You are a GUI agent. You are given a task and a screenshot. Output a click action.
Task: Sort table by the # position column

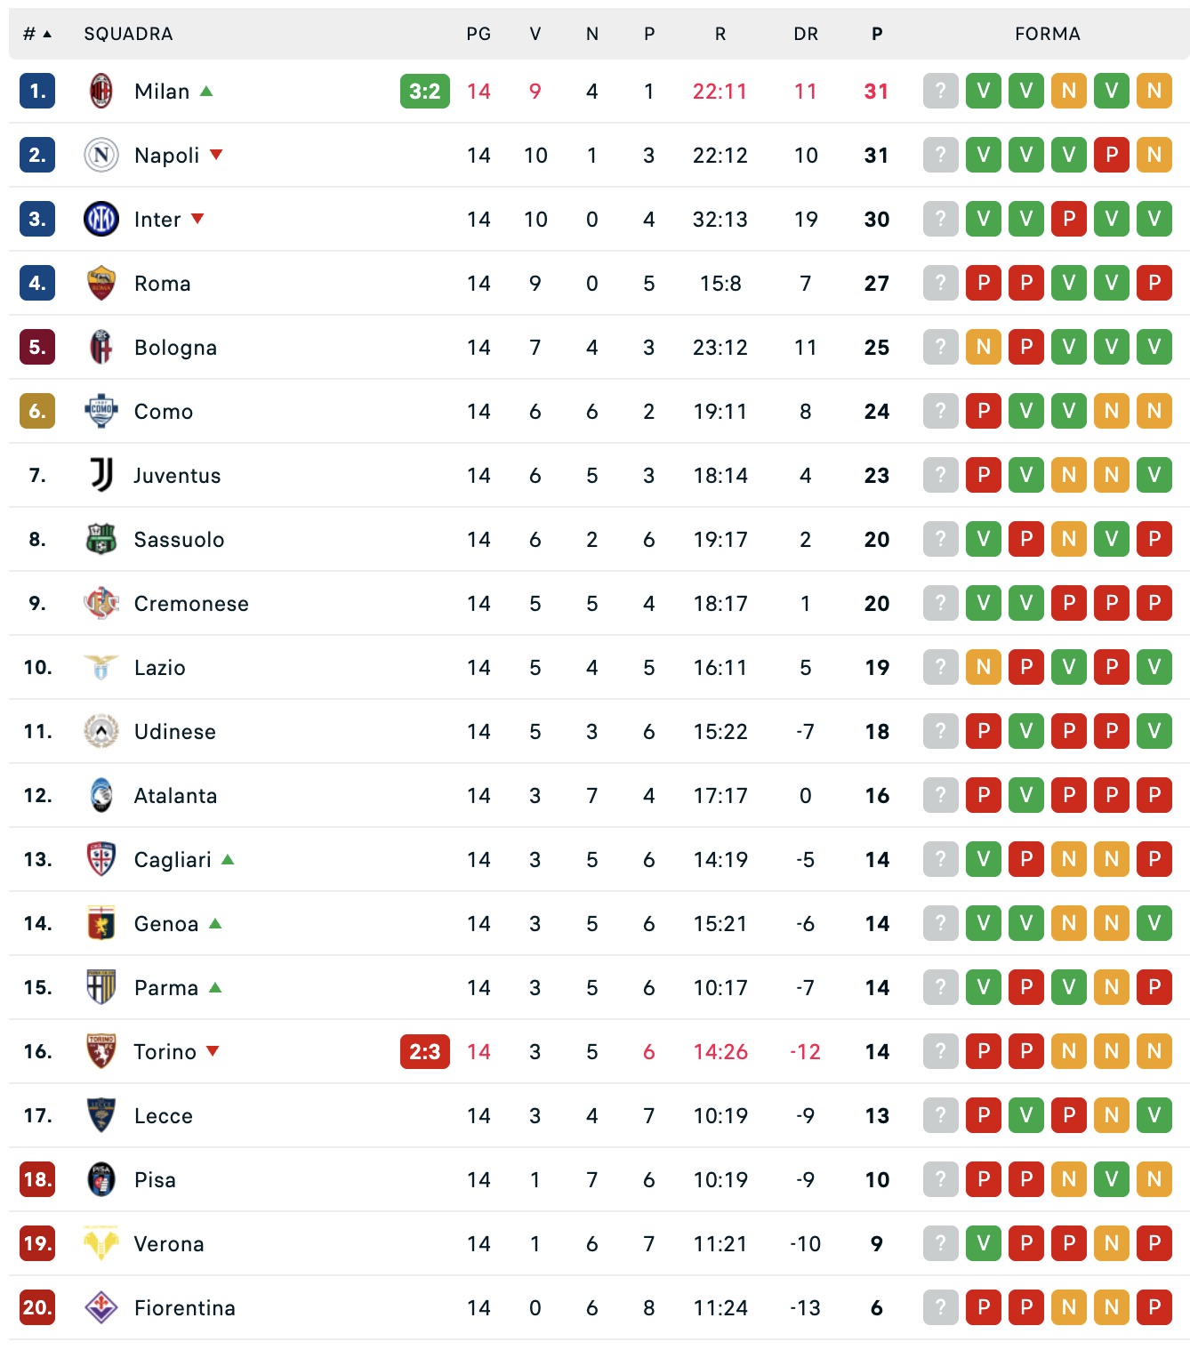click(x=36, y=34)
